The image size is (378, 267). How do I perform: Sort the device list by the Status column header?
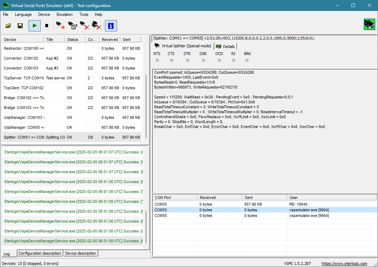point(75,40)
